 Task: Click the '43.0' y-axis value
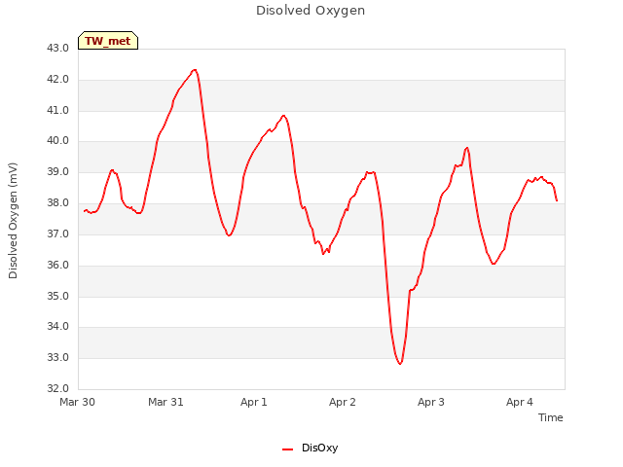click(x=58, y=48)
